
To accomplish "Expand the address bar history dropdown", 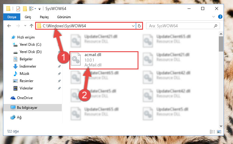I will (133, 26).
